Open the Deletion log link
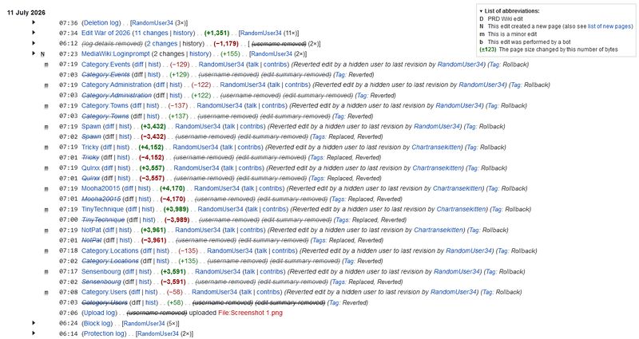 101,23
